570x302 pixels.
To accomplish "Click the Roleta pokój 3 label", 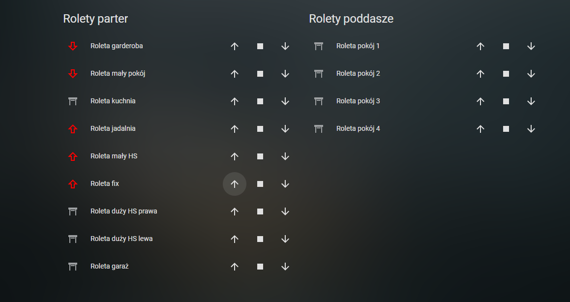I will (358, 101).
